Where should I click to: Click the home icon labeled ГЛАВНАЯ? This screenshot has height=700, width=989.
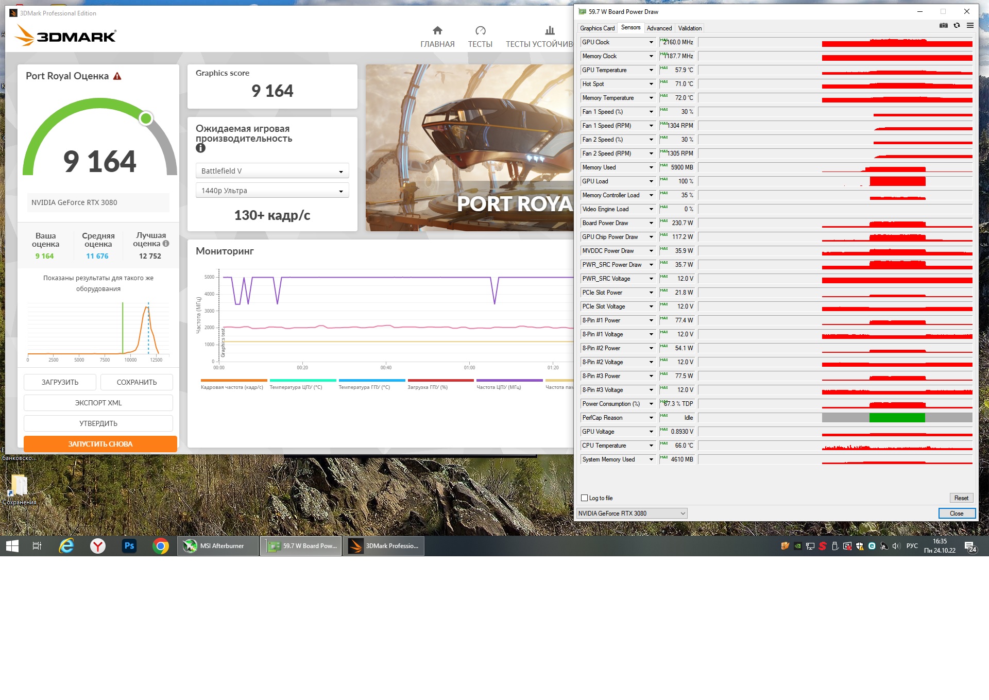pos(437,31)
